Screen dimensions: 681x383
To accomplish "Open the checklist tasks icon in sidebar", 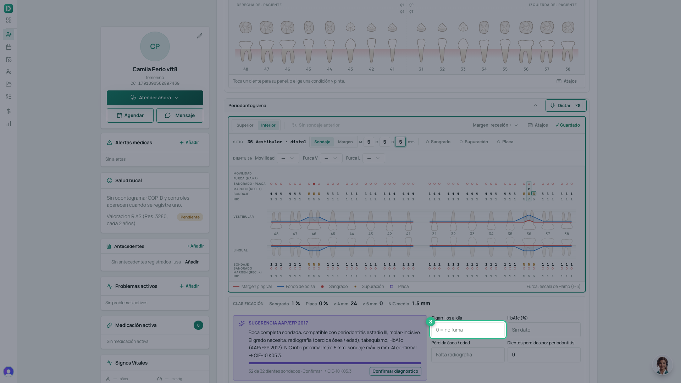I will 9,96.
